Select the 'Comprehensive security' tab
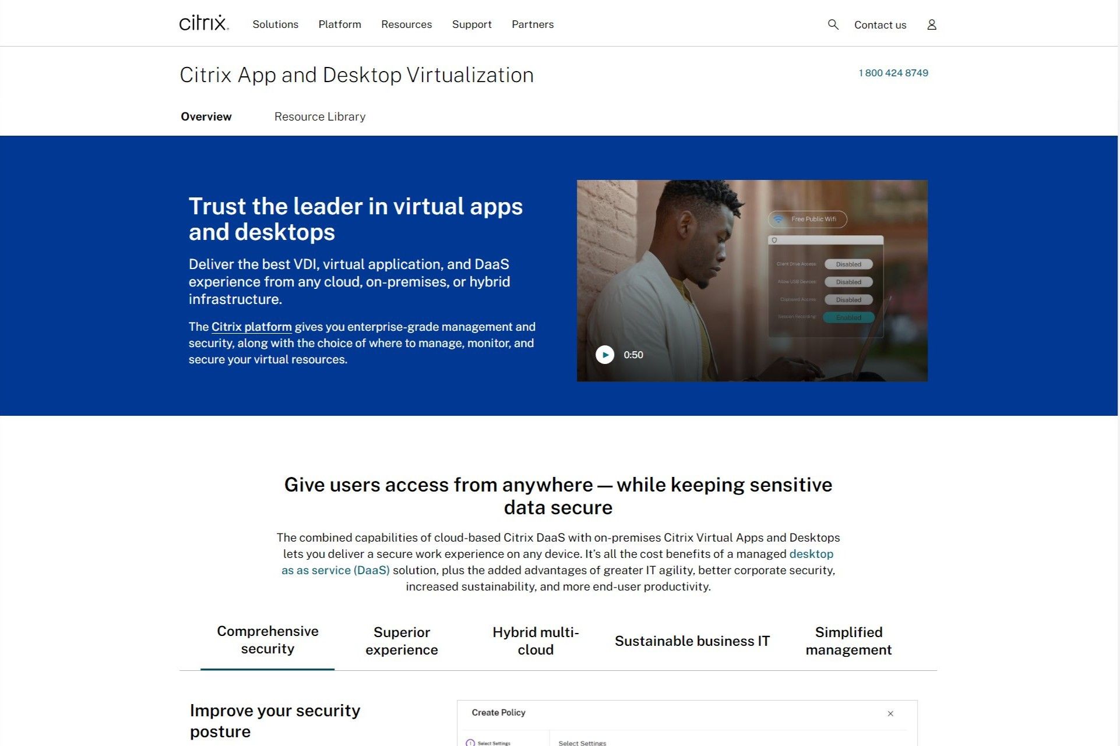 click(267, 639)
